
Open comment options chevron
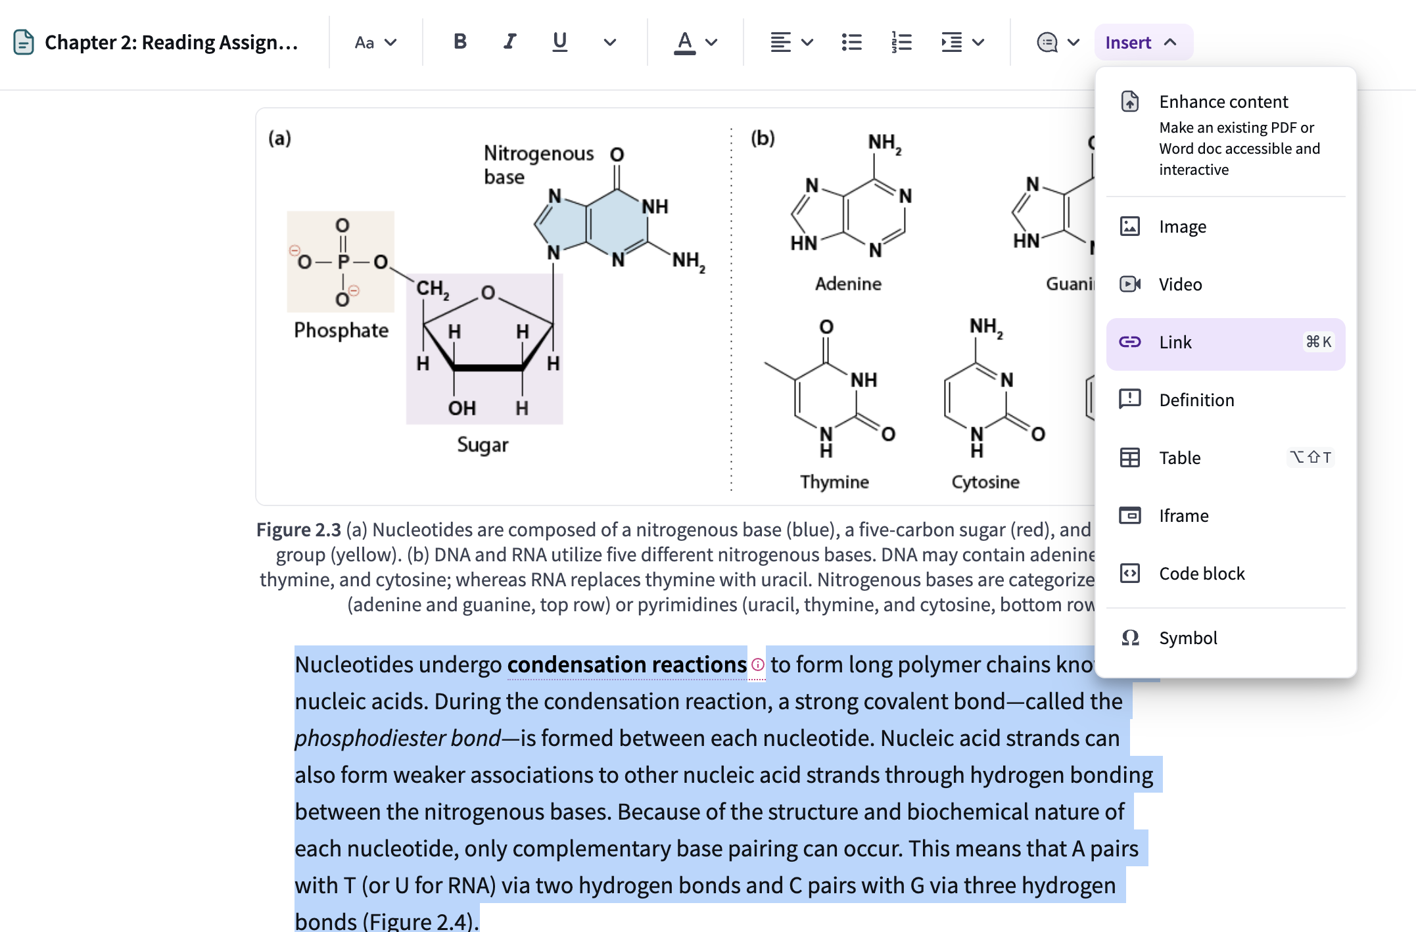pyautogui.click(x=1074, y=43)
